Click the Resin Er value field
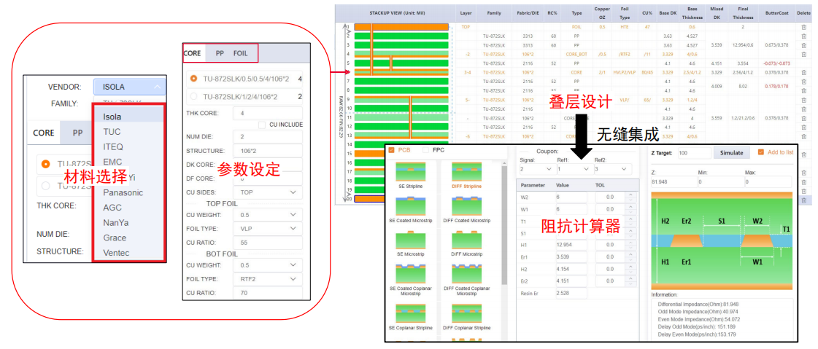The image size is (818, 349). pos(571,294)
